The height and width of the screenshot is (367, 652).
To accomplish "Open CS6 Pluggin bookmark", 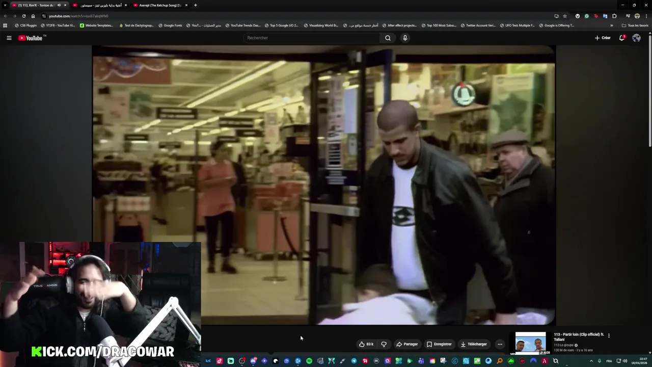I will (x=26, y=25).
